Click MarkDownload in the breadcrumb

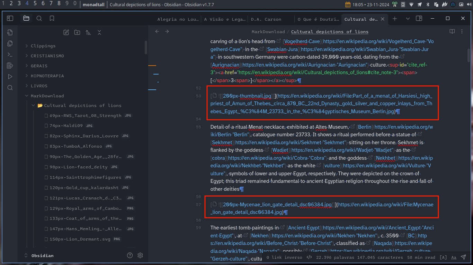coord(268,32)
